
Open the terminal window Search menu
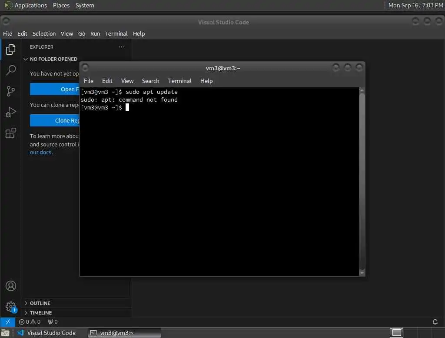pyautogui.click(x=150, y=81)
